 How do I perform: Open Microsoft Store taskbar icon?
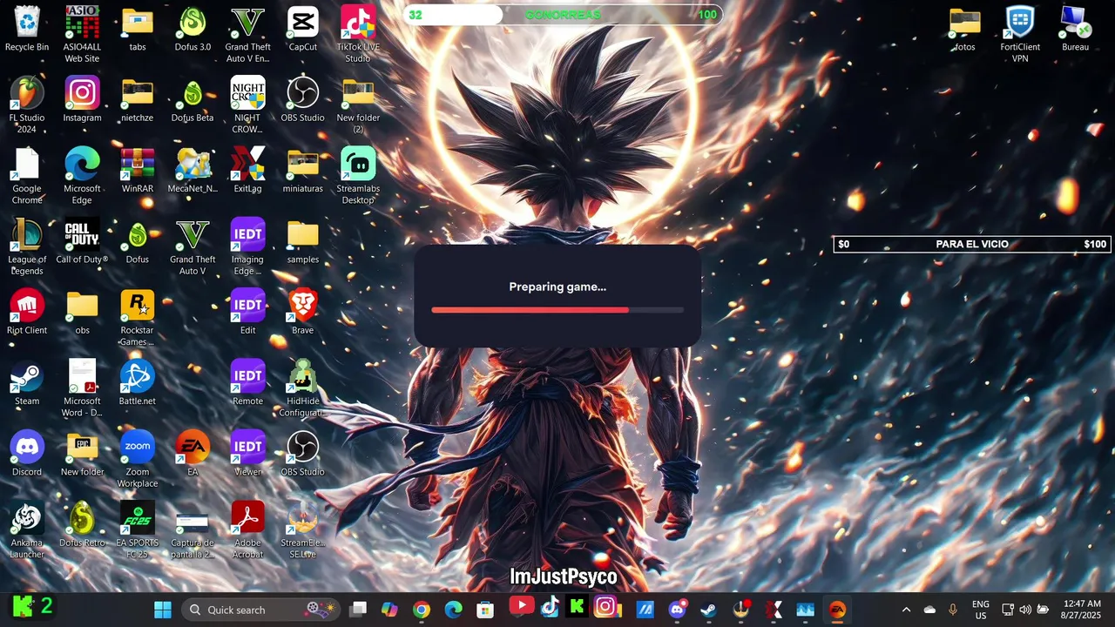(x=485, y=610)
